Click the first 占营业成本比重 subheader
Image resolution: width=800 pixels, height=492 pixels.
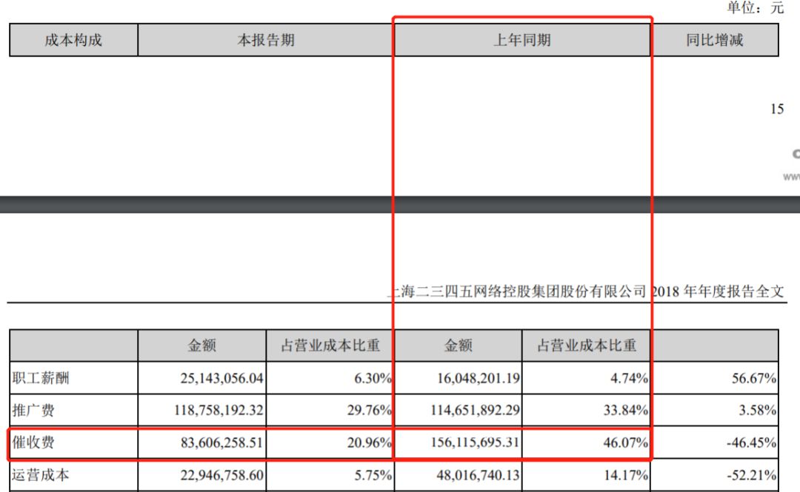click(x=331, y=345)
